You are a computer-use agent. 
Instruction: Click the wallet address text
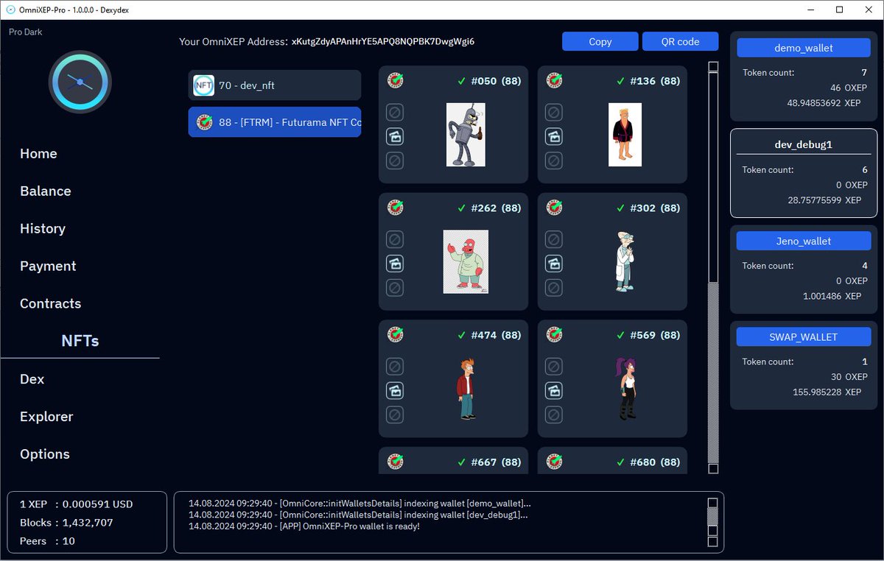coord(383,41)
